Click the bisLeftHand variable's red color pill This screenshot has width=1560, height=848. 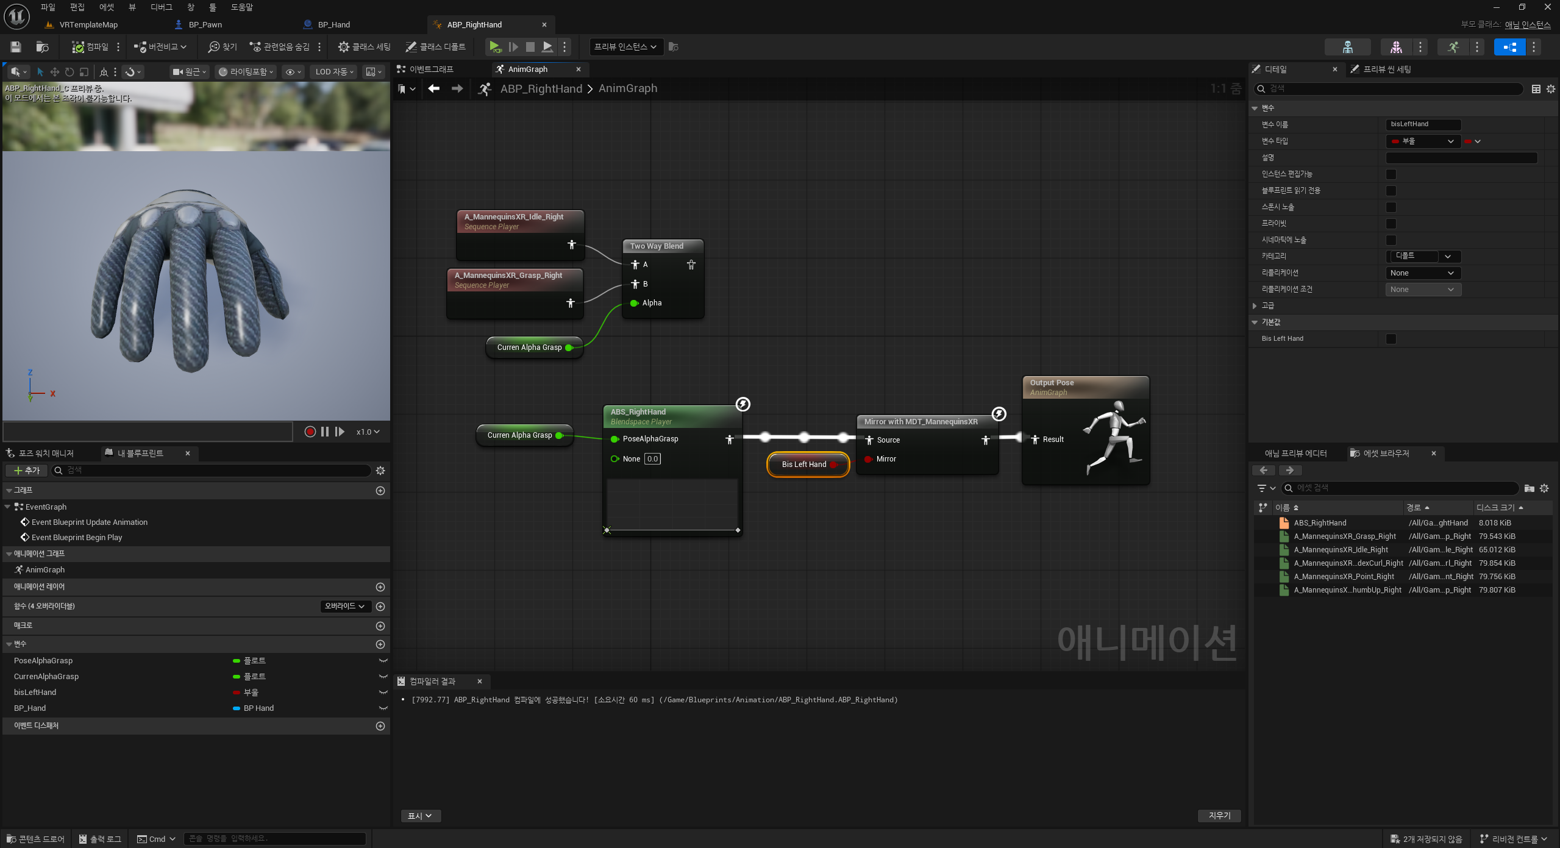pos(237,693)
